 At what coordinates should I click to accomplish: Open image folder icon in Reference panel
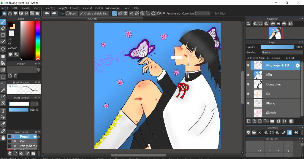click(254, 133)
